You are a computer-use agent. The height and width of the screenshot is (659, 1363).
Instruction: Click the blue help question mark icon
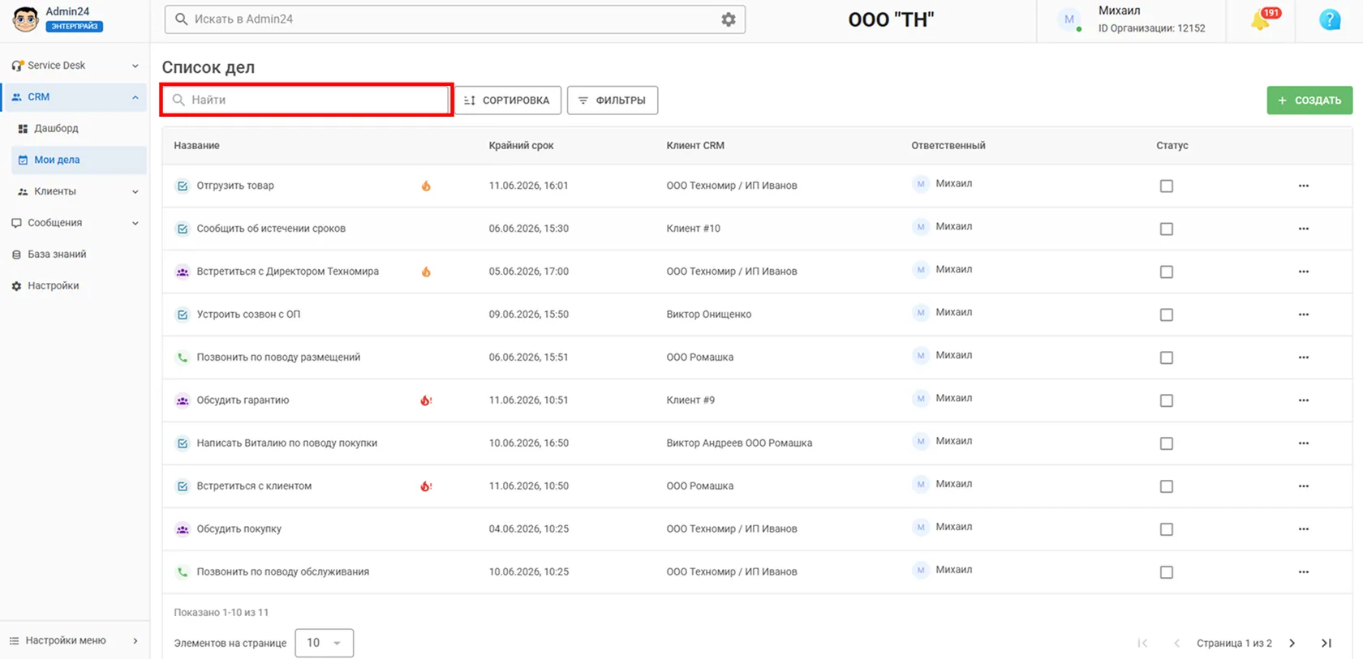(x=1330, y=19)
